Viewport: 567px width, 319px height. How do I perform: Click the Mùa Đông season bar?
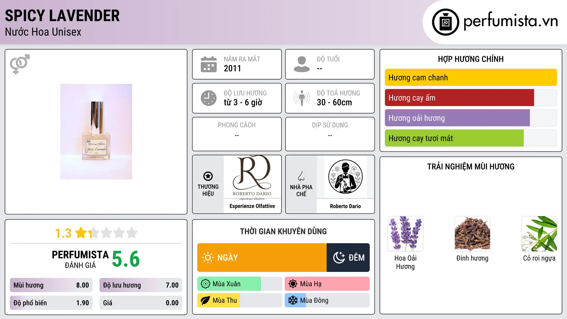point(327,300)
